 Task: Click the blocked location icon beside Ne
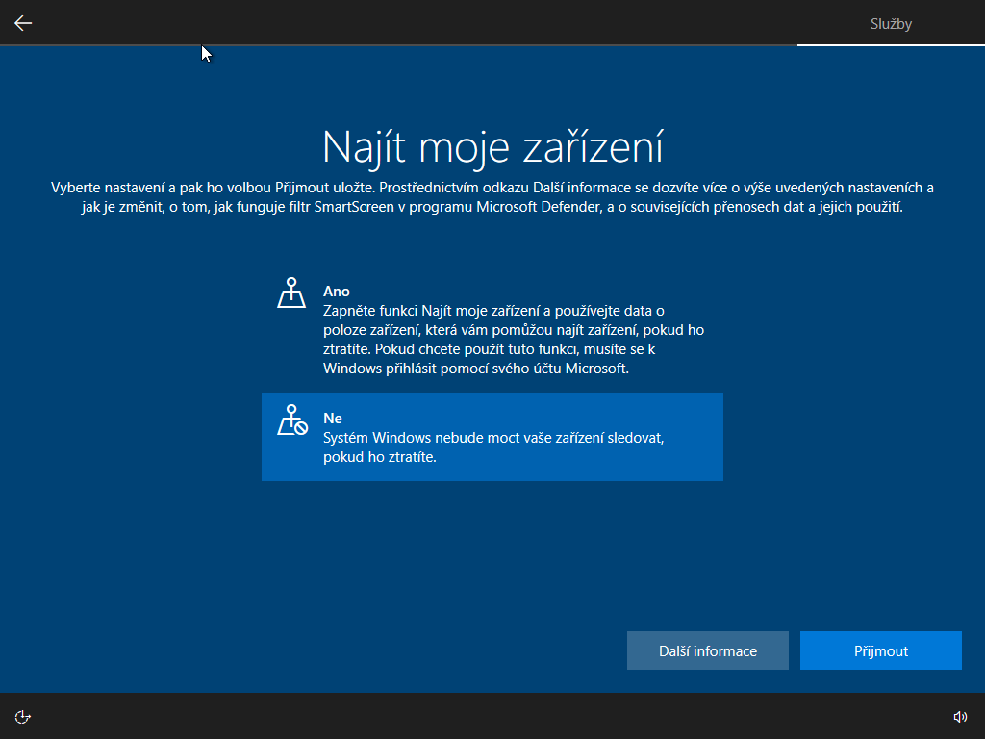point(291,420)
